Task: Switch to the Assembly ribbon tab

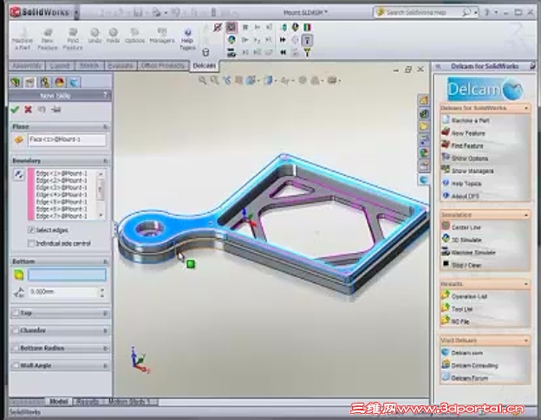Action: pyautogui.click(x=27, y=66)
